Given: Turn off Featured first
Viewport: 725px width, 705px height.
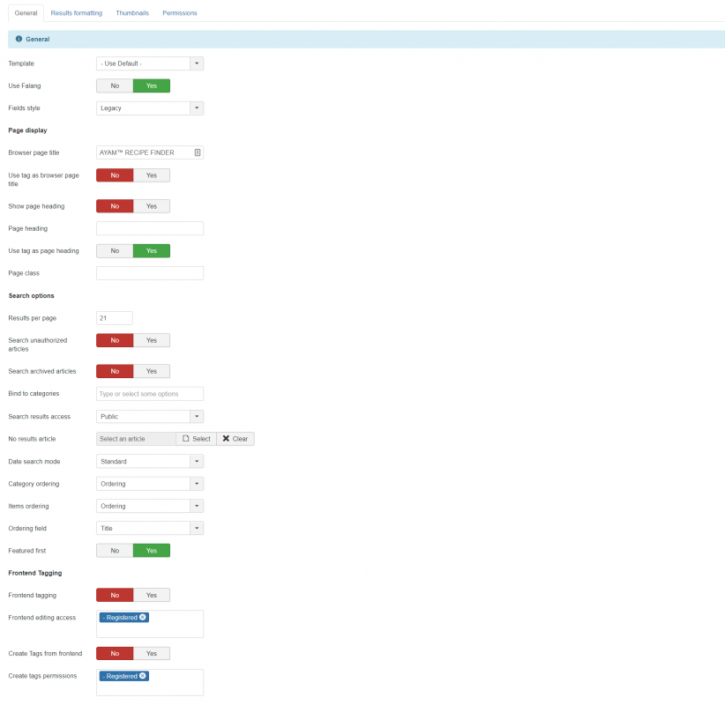Looking at the screenshot, I should 115,551.
